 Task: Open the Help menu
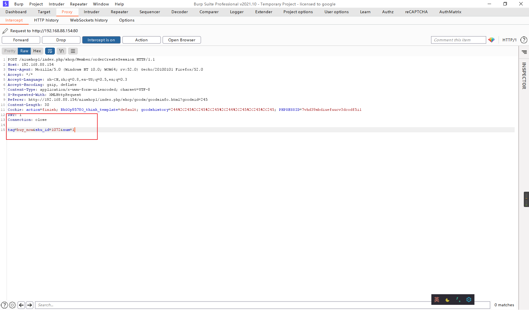click(x=119, y=4)
